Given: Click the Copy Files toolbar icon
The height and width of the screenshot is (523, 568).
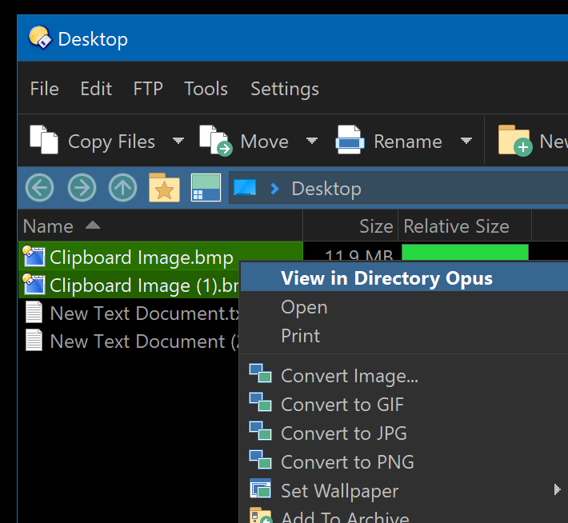Looking at the screenshot, I should pyautogui.click(x=44, y=139).
